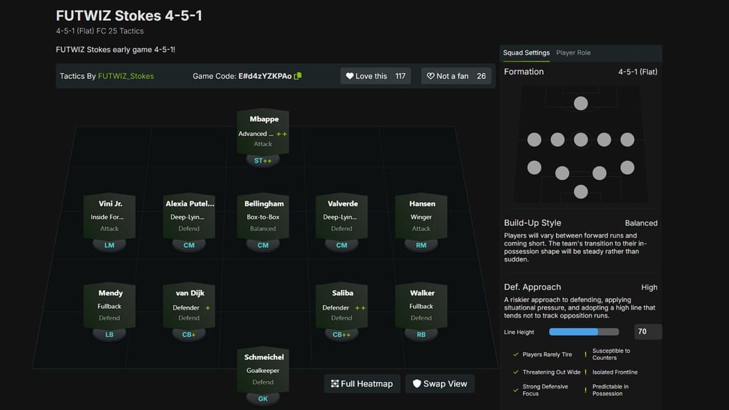The height and width of the screenshot is (410, 729).
Task: Open the ST++ position badge under Mbappe
Action: tap(262, 160)
